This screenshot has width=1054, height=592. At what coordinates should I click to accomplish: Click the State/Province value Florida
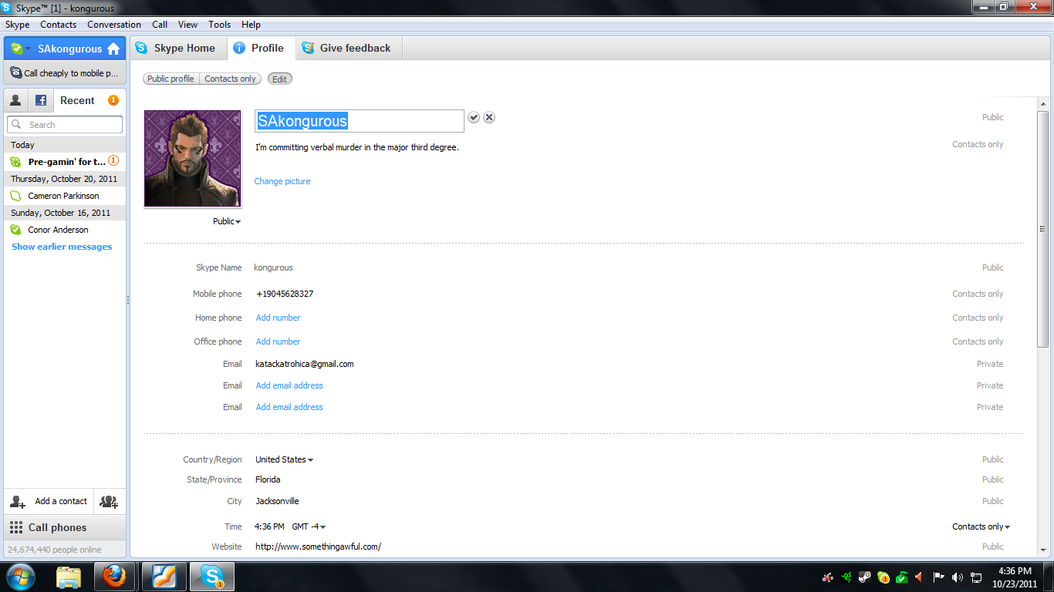pyautogui.click(x=269, y=479)
